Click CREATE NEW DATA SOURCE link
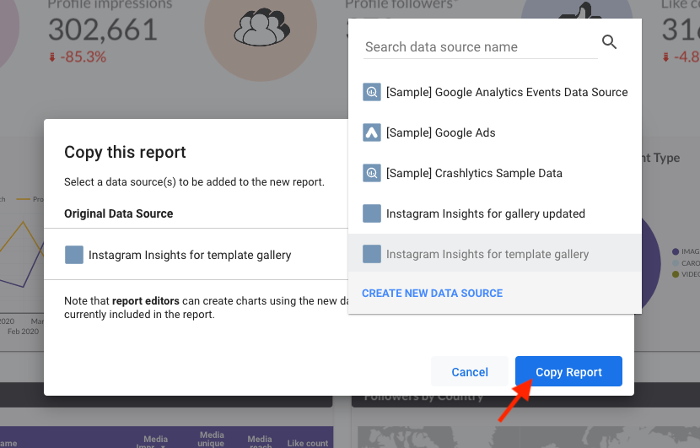 pos(432,293)
